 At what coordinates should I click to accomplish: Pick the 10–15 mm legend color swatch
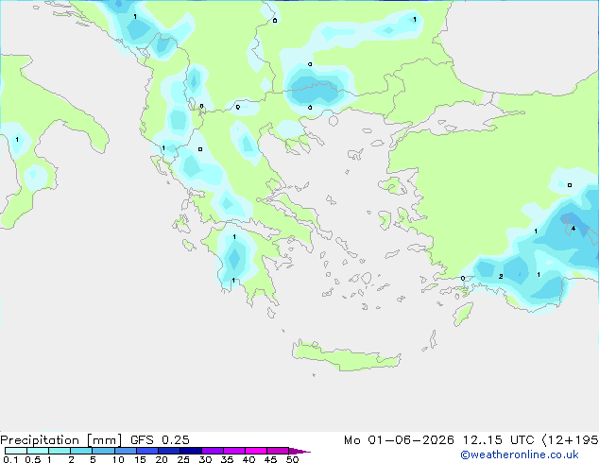(x=125, y=451)
